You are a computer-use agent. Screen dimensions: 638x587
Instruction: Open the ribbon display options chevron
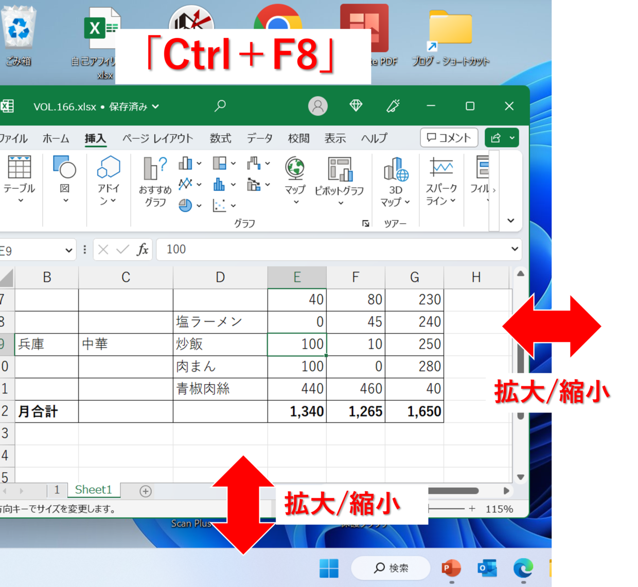[511, 221]
